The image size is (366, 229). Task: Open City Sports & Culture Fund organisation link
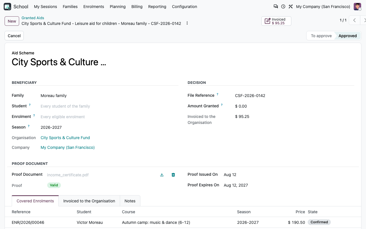65,138
